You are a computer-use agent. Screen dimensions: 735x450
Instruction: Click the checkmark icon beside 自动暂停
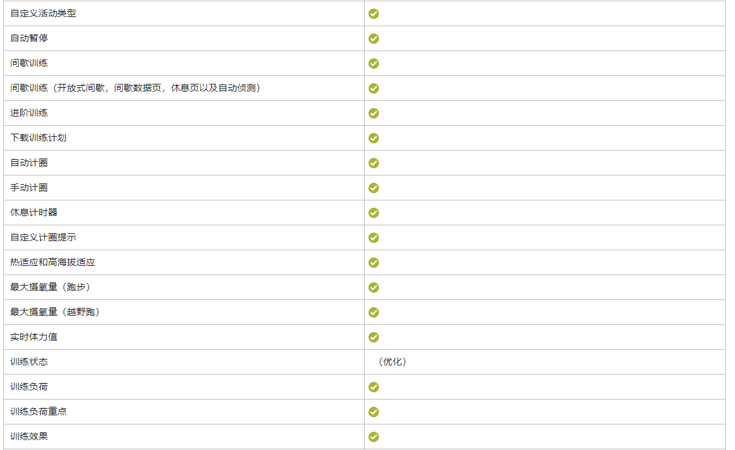(x=374, y=39)
